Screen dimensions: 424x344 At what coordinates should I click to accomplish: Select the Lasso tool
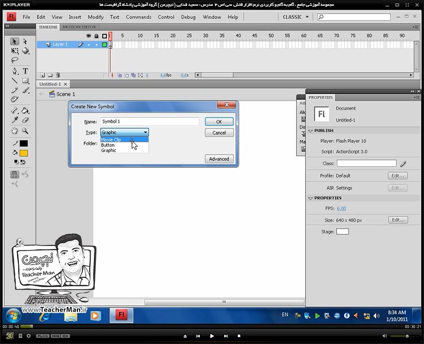pos(14,60)
